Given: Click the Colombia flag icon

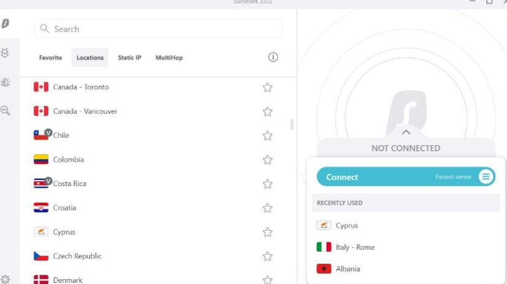Looking at the screenshot, I should coord(41,159).
